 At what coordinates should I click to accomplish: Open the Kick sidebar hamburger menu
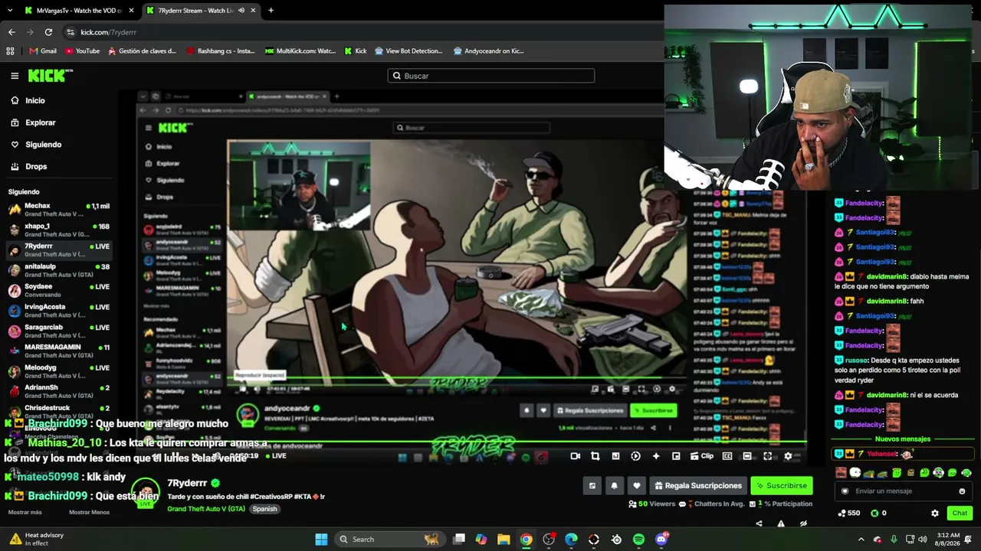pos(15,76)
